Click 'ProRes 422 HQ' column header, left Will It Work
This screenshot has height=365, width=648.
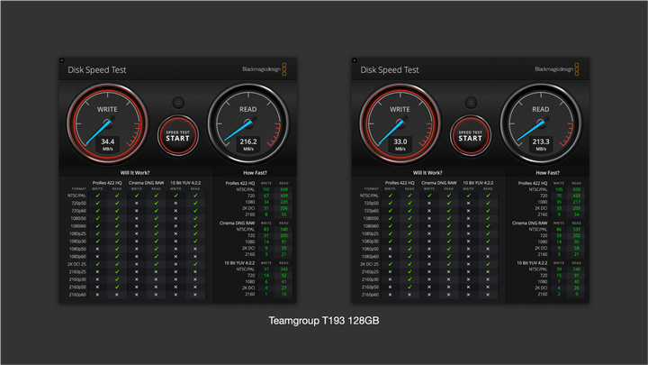point(107,182)
